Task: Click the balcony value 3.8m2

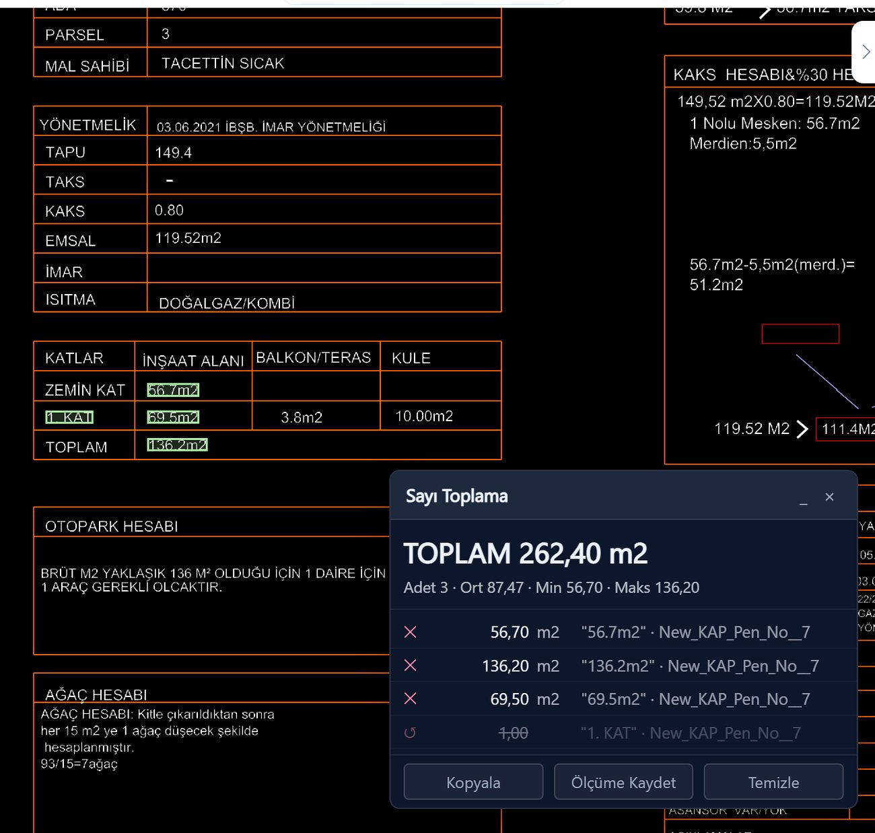Action: pos(302,418)
